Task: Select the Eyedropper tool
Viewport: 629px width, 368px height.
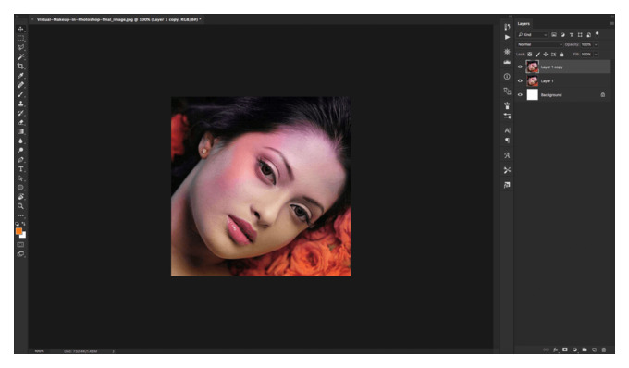Action: click(20, 76)
